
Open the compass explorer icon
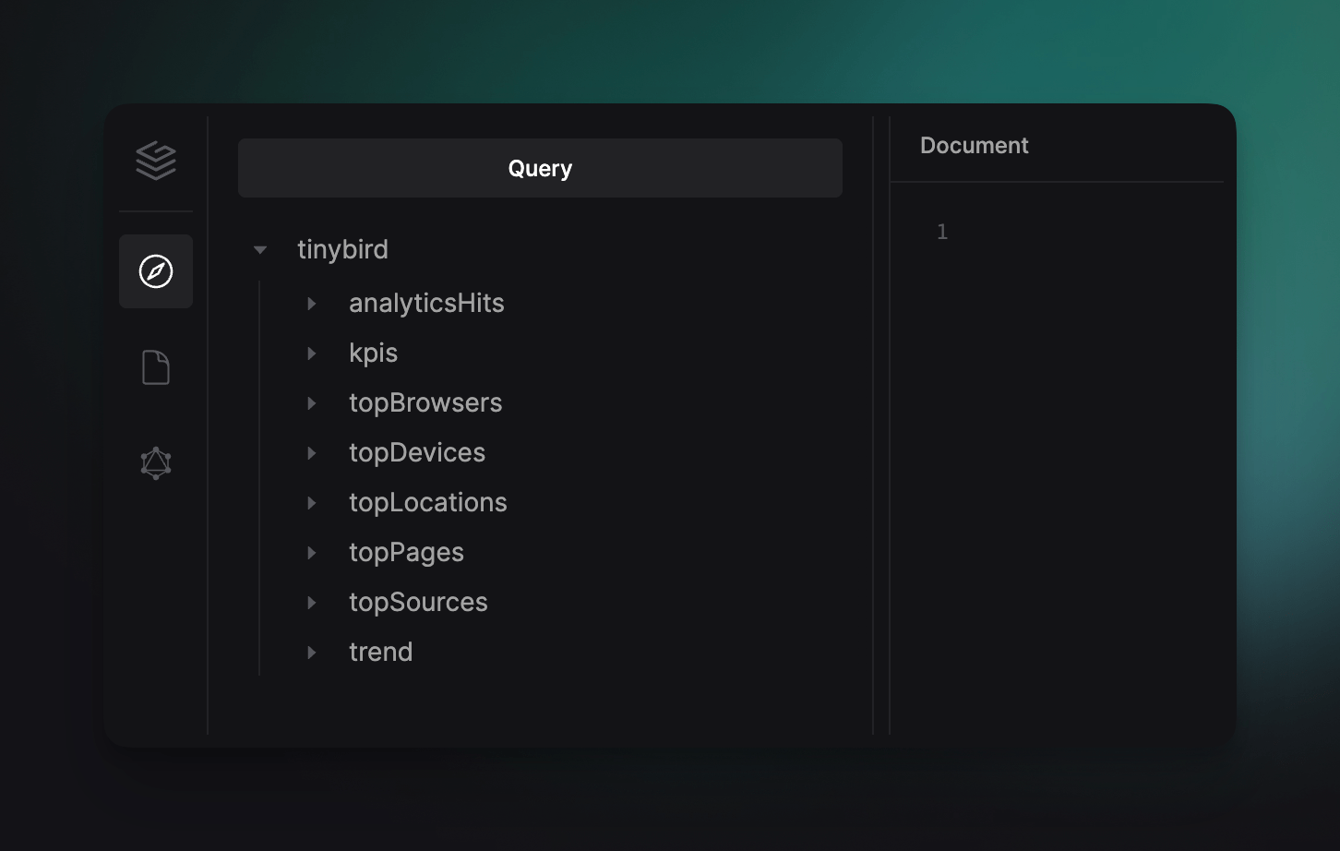point(156,271)
